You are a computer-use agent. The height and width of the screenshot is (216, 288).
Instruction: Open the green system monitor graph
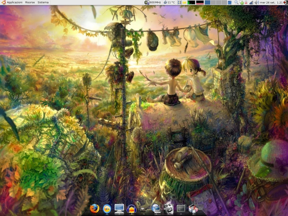(x=191, y=2)
